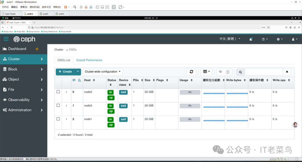Reload the Firefox page
302x162 pixels.
11,27
